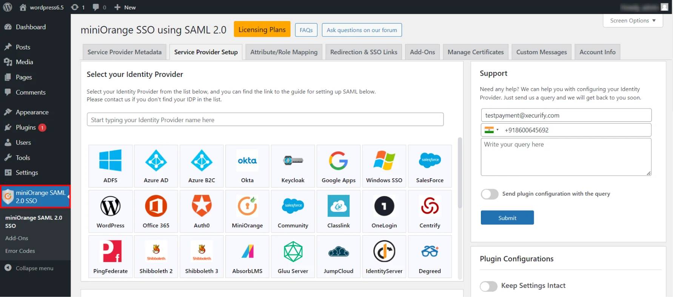
Task: Collapse the admin sidebar menu
Action: pyautogui.click(x=29, y=268)
